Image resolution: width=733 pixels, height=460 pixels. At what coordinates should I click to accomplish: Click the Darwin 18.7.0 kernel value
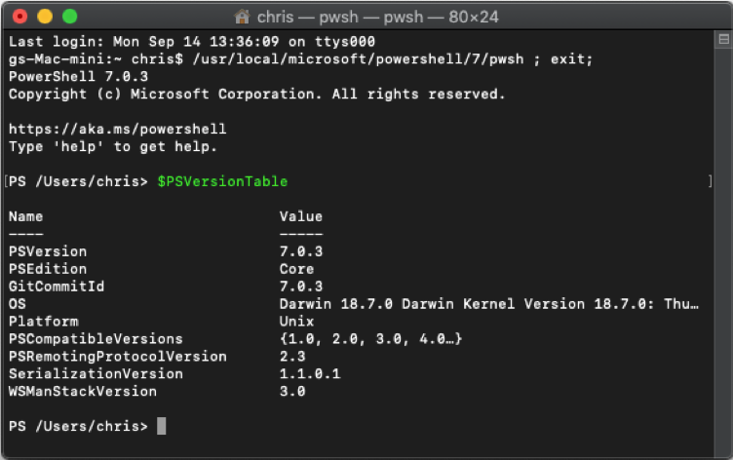click(489, 304)
